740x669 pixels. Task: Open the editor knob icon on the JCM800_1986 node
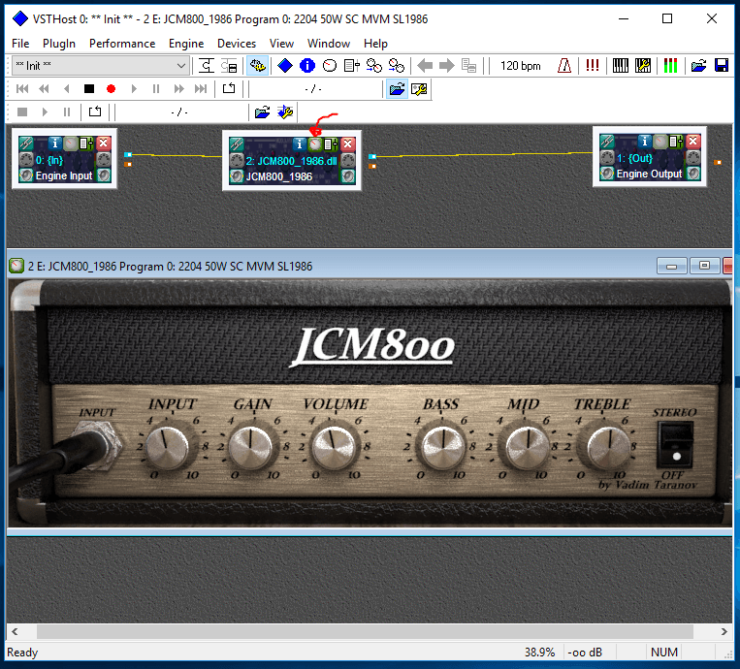coord(315,143)
